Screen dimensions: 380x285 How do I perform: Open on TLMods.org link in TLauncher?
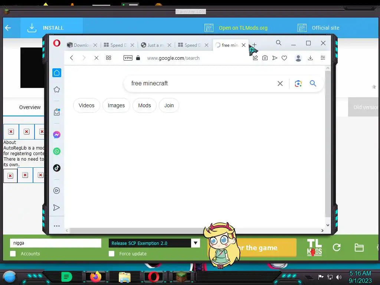(236, 28)
